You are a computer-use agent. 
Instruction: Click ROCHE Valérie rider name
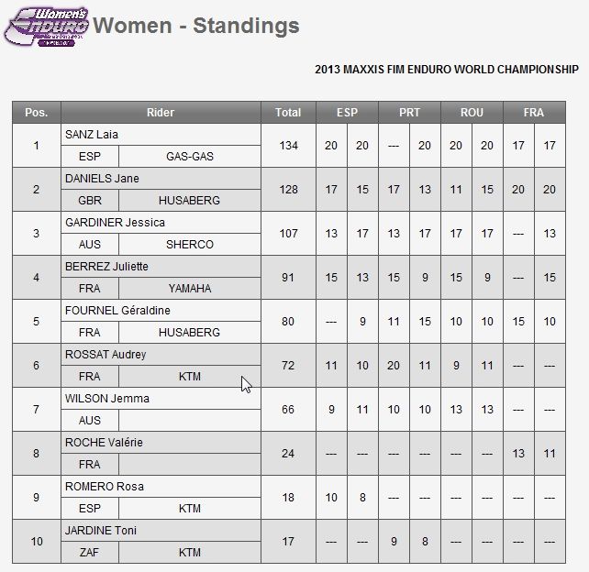104,442
